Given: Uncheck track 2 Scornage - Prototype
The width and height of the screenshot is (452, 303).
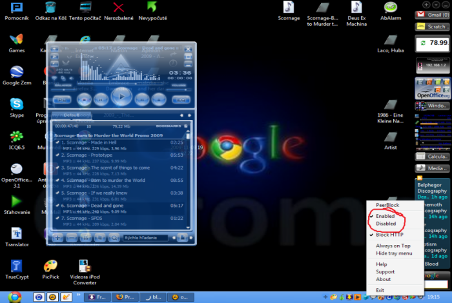Looking at the screenshot, I should pyautogui.click(x=57, y=155).
